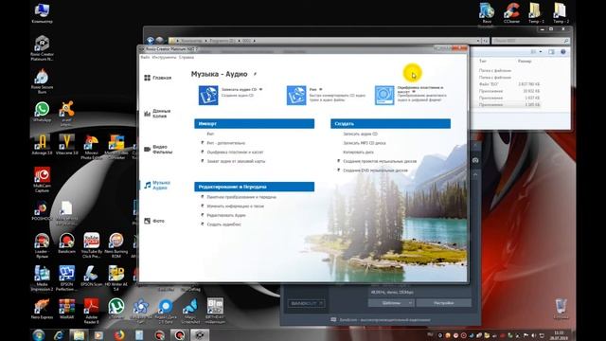
Task: Open the Компьютер desktop icon
Action: click(x=42, y=12)
